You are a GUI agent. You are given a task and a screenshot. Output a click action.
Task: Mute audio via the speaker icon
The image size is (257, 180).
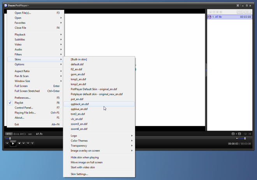pyautogui.click(x=237, y=138)
